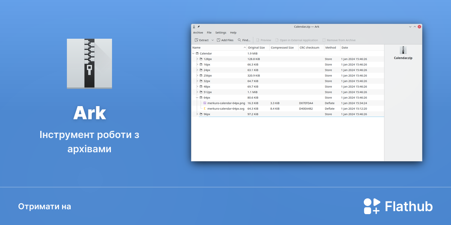Open the dropdown arrow beside Extract
Viewport: 451px width, 225px height.
(212, 40)
